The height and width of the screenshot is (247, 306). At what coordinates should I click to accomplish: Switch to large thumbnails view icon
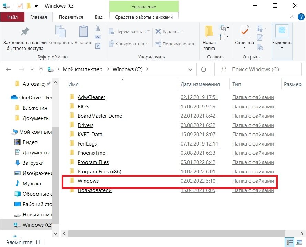[299, 242]
